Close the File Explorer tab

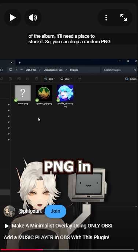coord(11,63)
